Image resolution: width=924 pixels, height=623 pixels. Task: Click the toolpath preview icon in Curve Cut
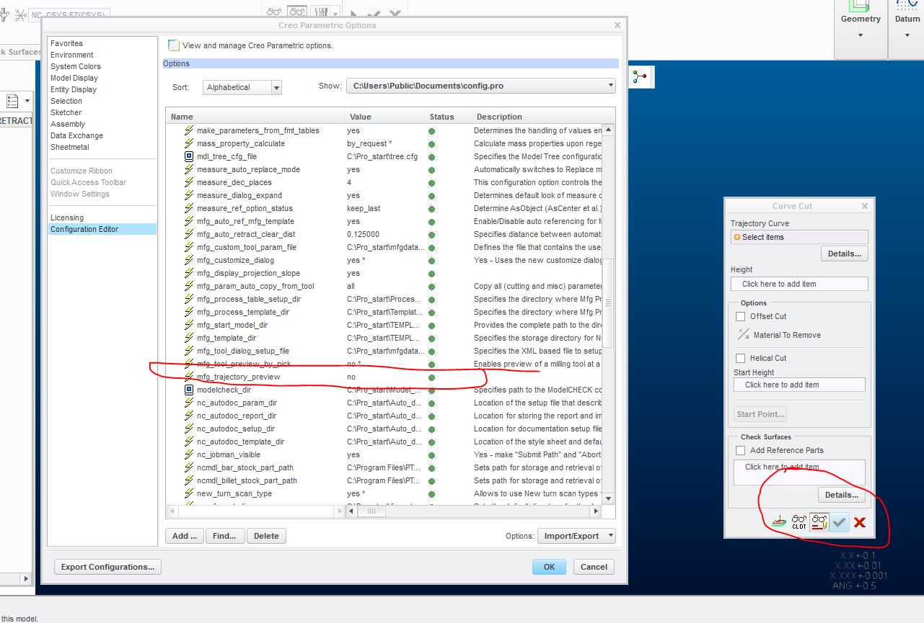click(779, 522)
